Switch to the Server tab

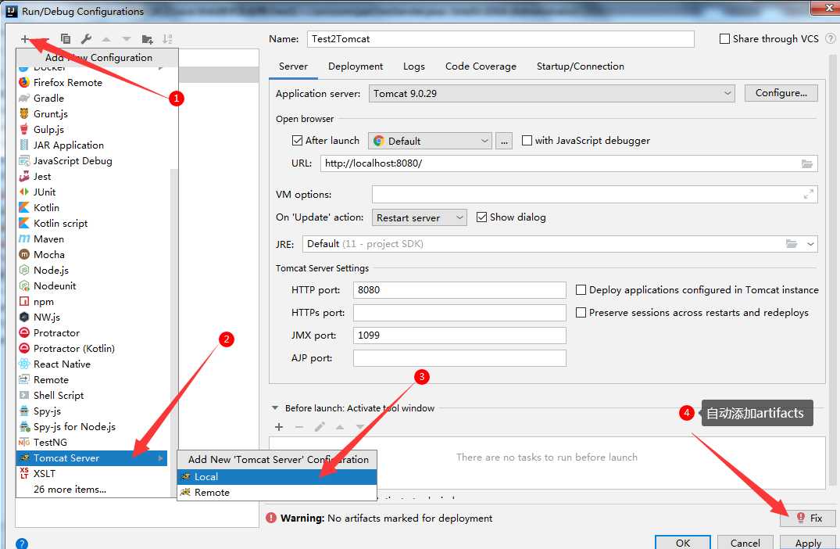tap(293, 66)
